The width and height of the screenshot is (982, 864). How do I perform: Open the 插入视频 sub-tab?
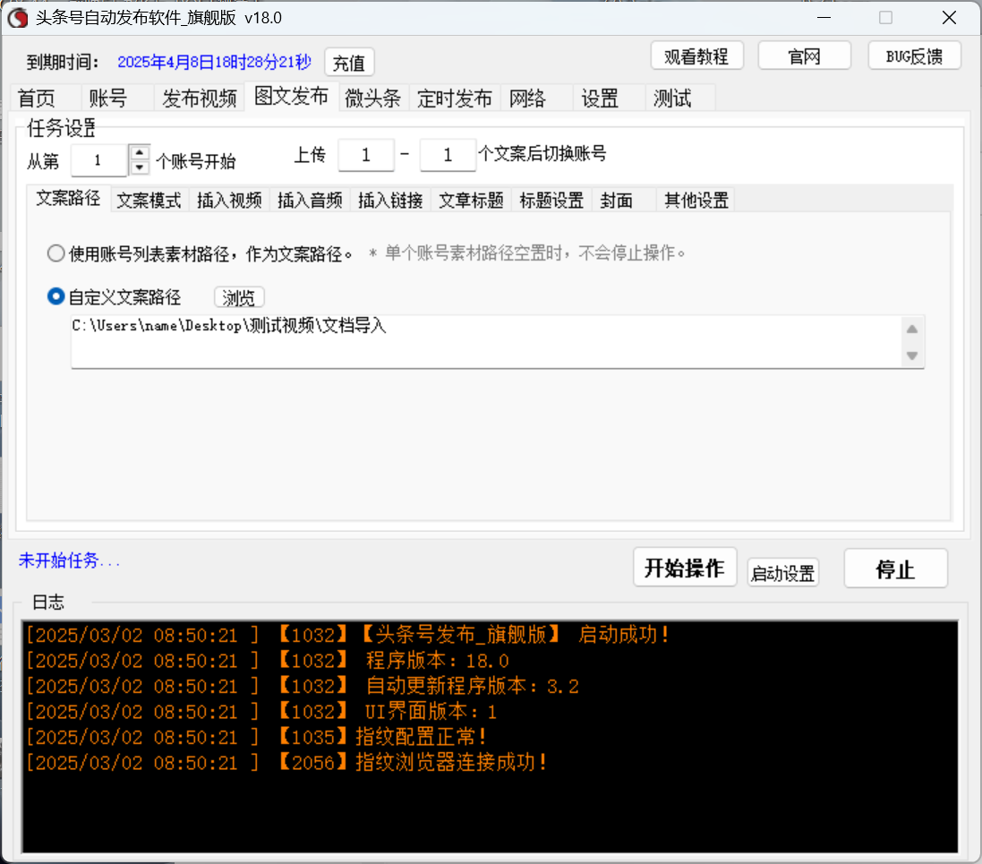229,201
